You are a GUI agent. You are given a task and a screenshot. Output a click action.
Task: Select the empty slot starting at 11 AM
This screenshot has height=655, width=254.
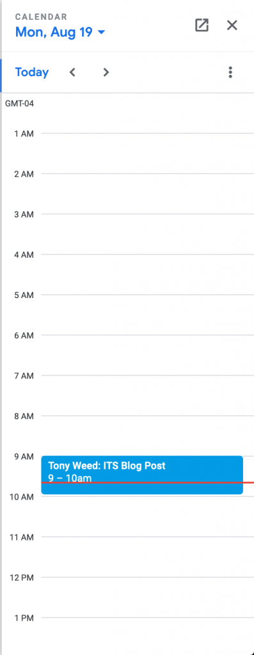[147, 557]
